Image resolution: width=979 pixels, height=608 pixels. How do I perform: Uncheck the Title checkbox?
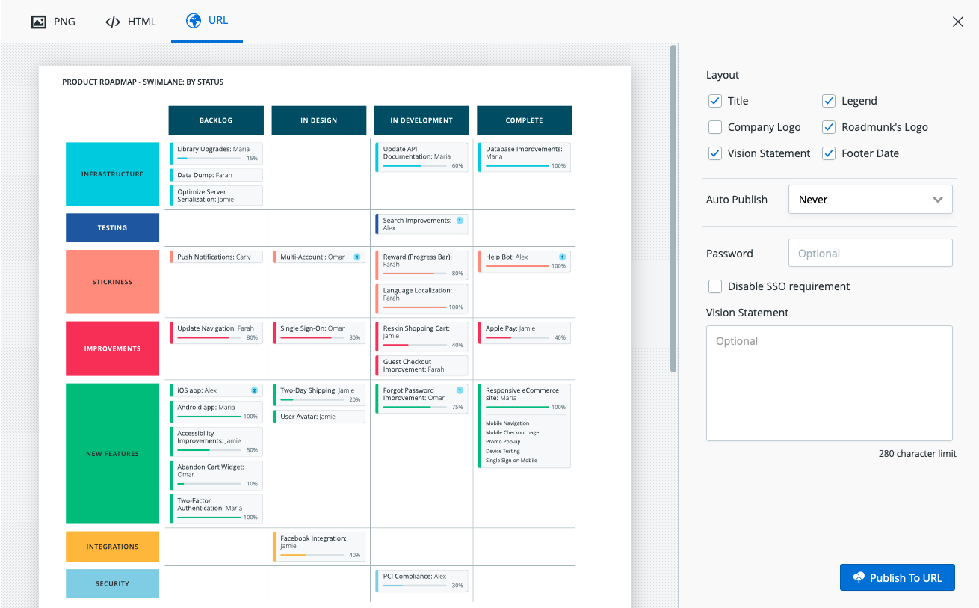714,100
